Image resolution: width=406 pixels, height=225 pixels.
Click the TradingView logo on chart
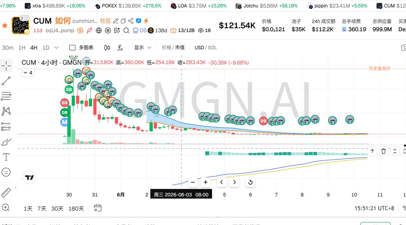(x=29, y=177)
